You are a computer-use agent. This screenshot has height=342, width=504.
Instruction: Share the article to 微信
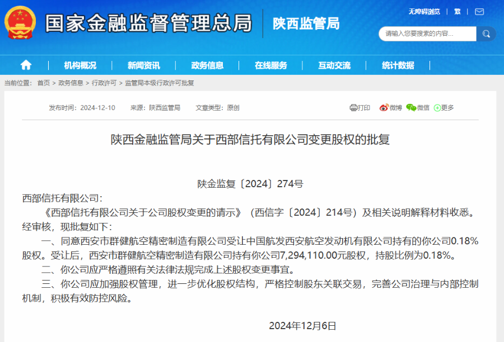tap(418, 108)
